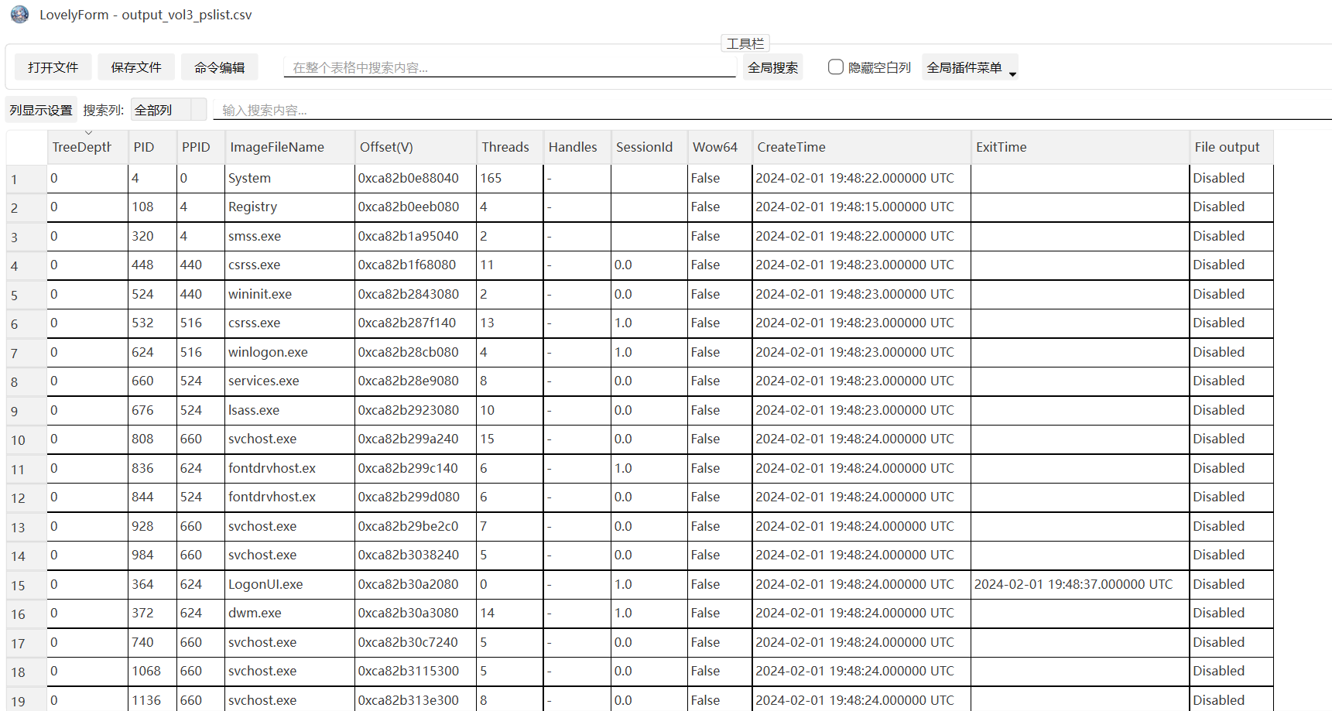1332x711 pixels.
Task: Click PID cell 1068
Action: pyautogui.click(x=152, y=671)
